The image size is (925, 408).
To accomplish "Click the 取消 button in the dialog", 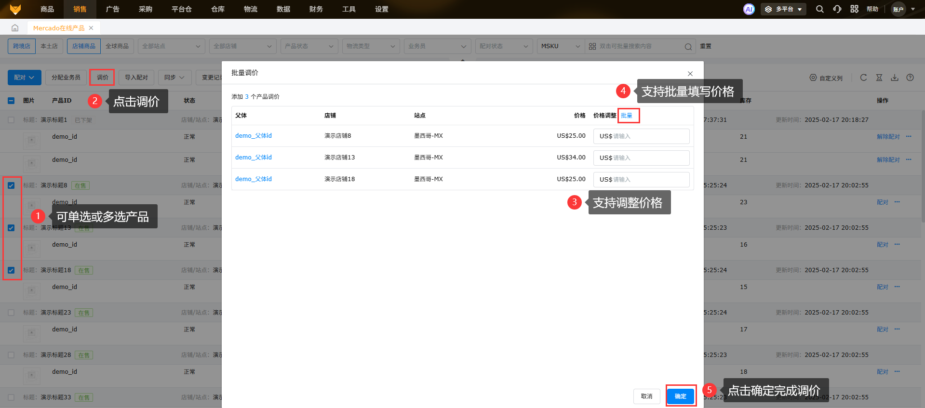I will [x=647, y=396].
